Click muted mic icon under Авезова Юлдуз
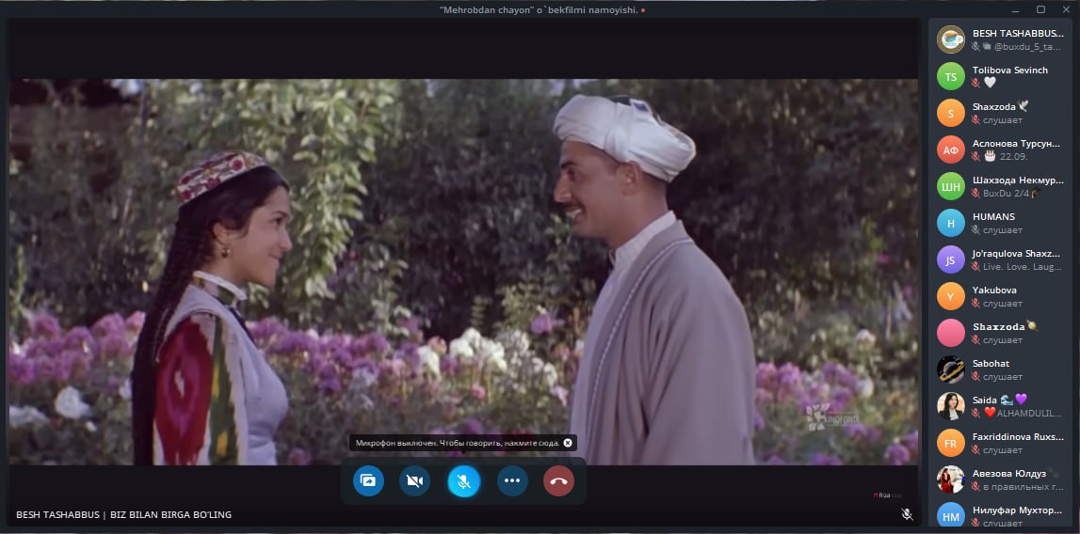1080x534 pixels. coord(975,486)
